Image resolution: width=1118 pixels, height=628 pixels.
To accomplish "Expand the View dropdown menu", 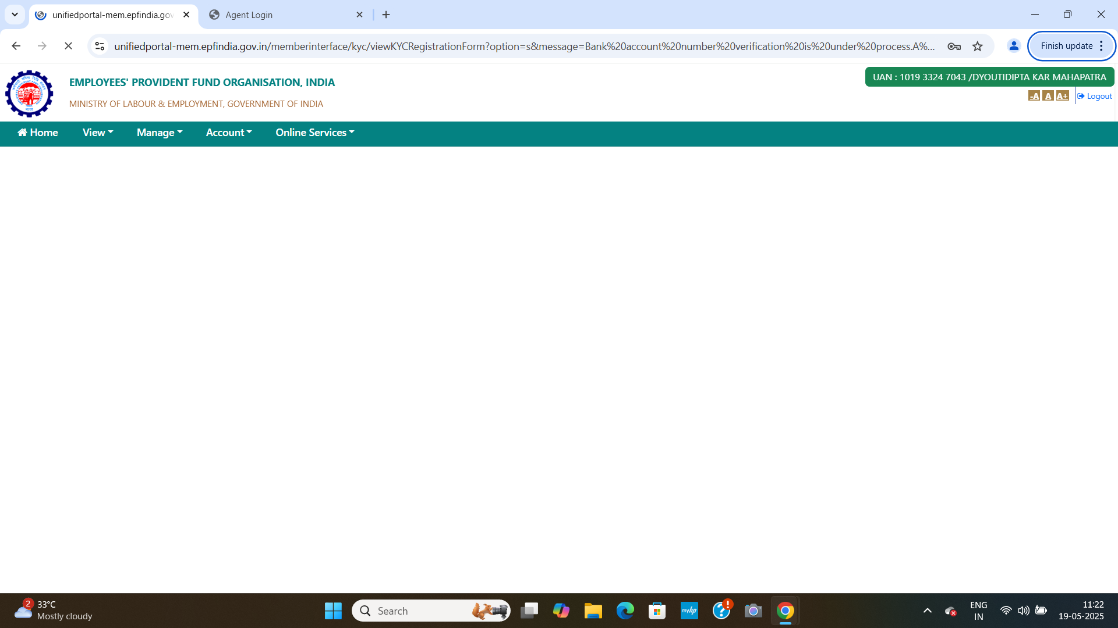I will coord(97,133).
